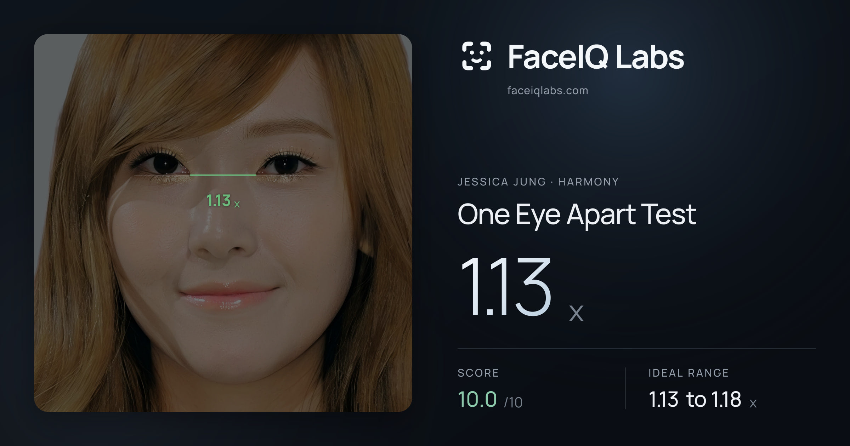
Task: Click the JESSICA JUNG · HARMONY caption
Action: coord(538,182)
